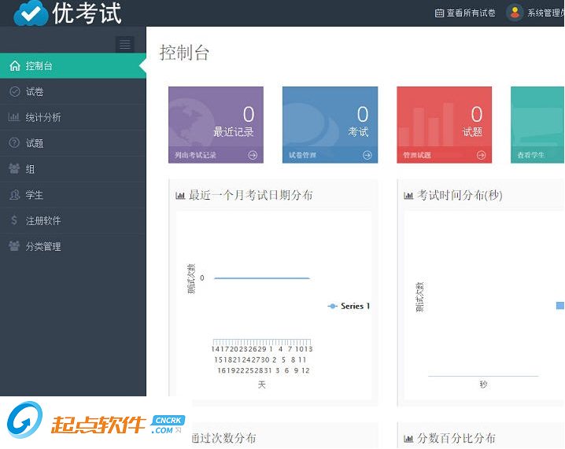Click the 控制台 page heading
This screenshot has height=449, width=565.
click(x=184, y=53)
